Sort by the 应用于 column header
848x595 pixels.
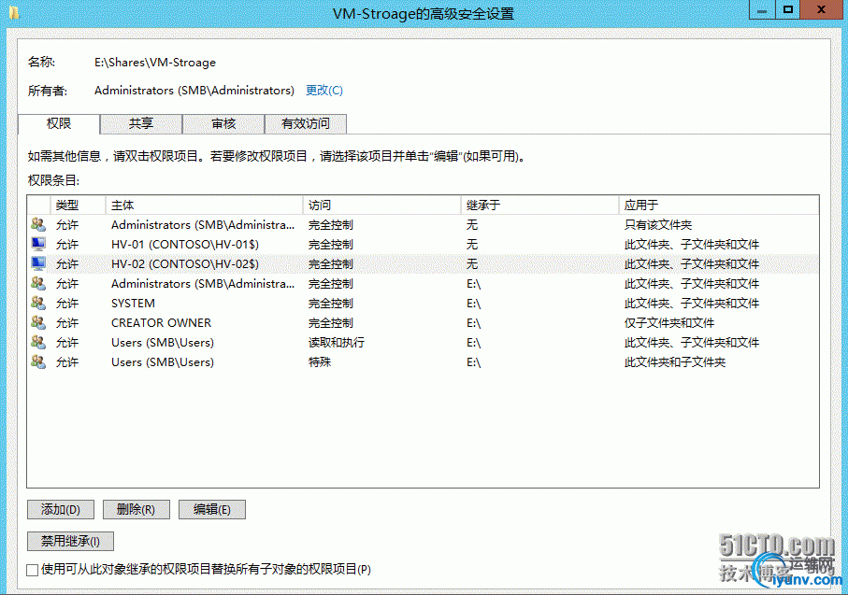click(719, 205)
